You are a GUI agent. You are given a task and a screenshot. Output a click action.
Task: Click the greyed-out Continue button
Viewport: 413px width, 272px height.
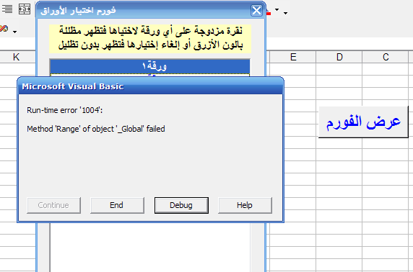pyautogui.click(x=53, y=205)
